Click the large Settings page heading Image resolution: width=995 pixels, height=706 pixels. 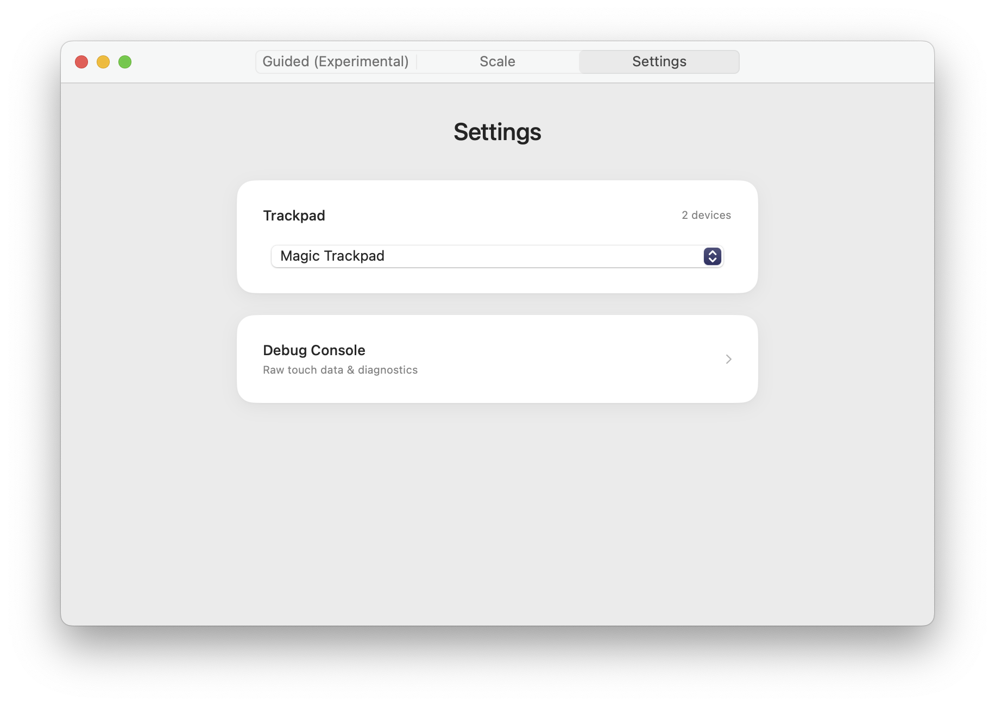click(497, 132)
